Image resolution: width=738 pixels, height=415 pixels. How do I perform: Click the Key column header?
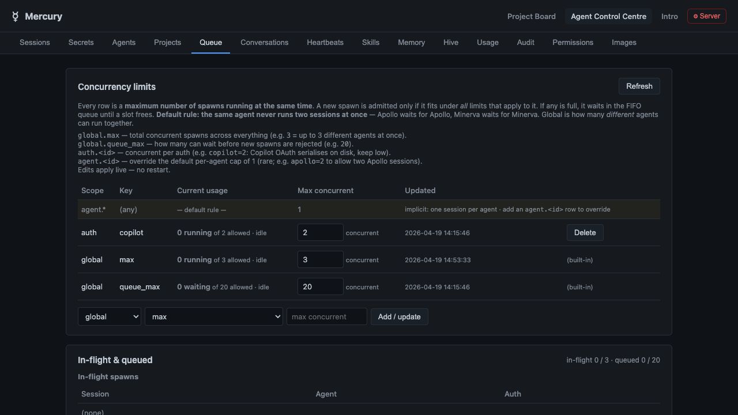[126, 191]
